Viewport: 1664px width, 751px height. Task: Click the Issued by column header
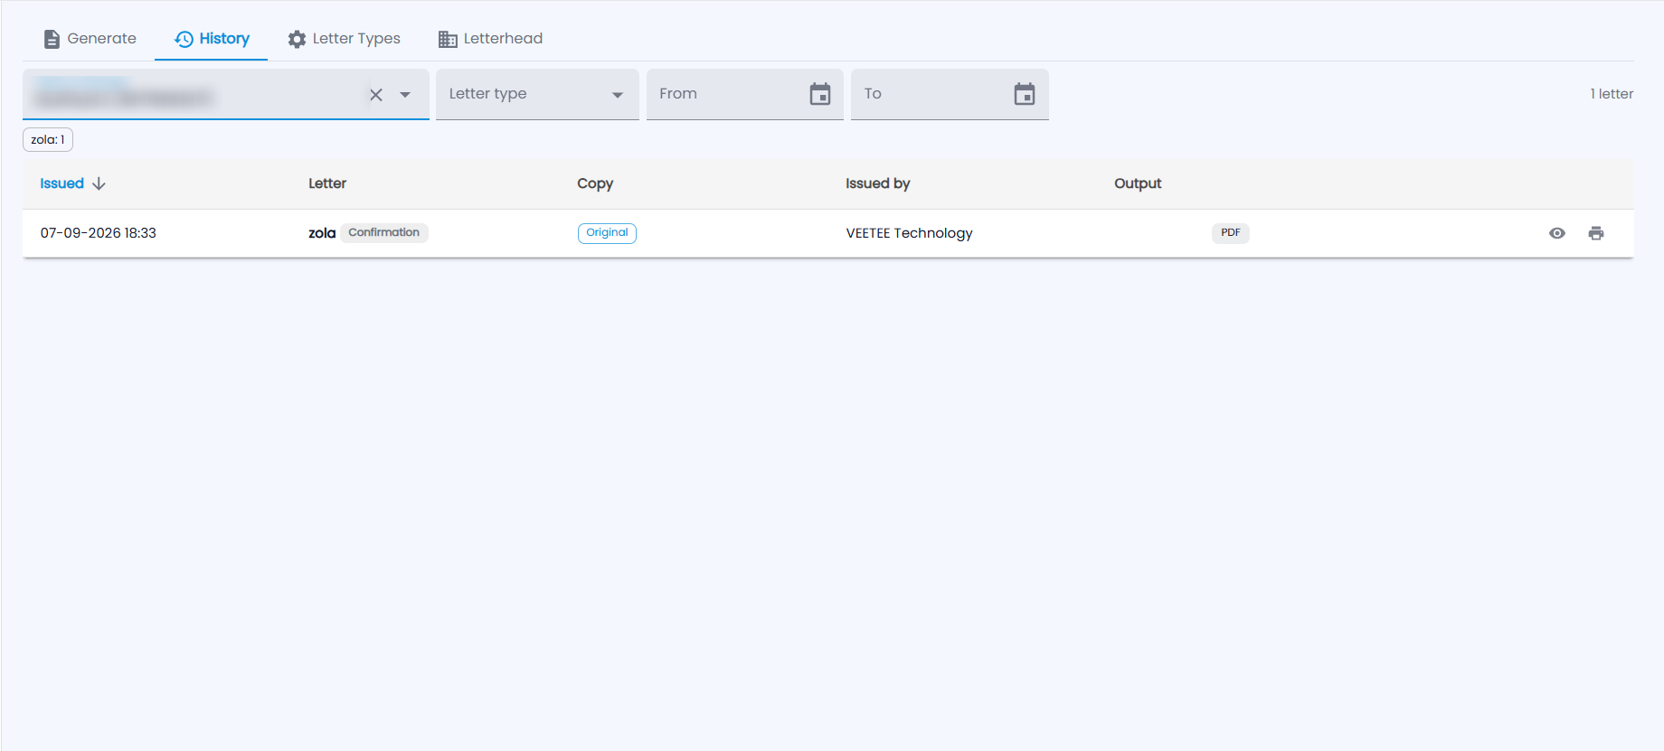877,183
